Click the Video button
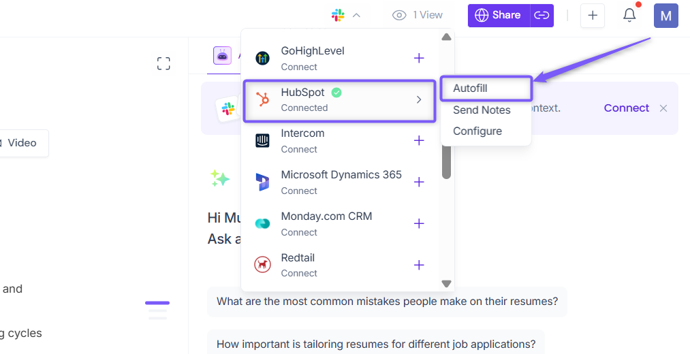 [22, 143]
